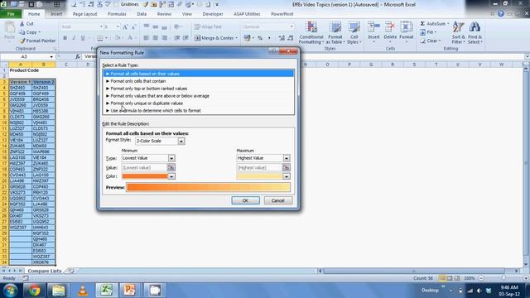Image resolution: width=530 pixels, height=298 pixels.
Task: Open Minimum color dropdown arrow
Action: point(171,176)
